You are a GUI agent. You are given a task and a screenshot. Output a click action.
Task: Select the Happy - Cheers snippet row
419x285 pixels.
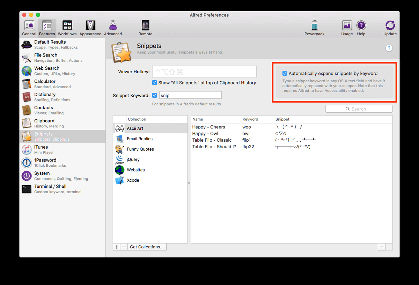point(292,127)
